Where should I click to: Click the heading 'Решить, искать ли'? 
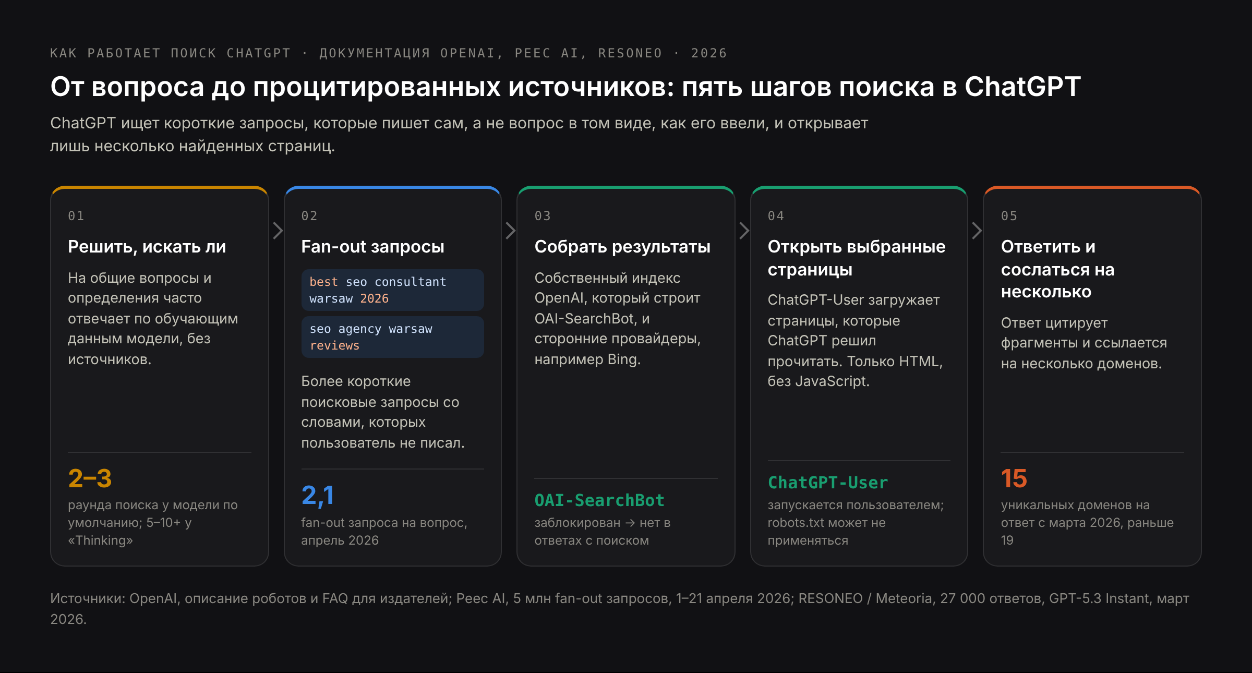point(147,247)
